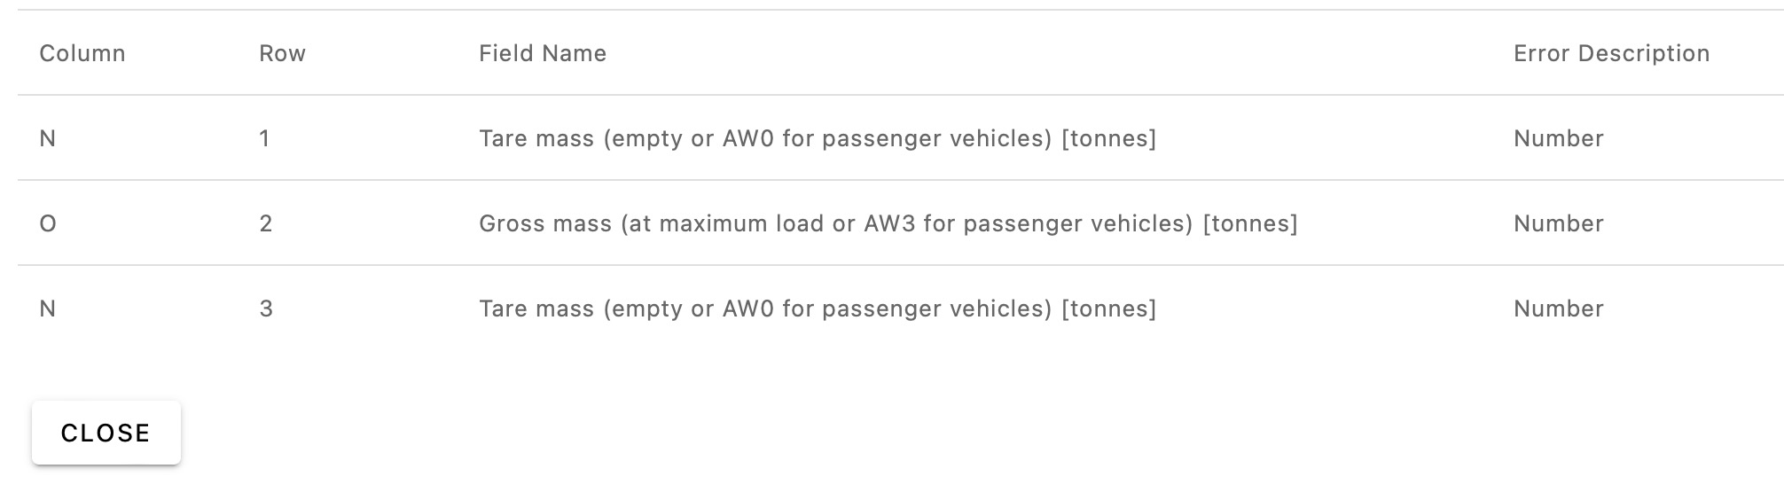
Task: Click the Number error description for row 1
Action: click(x=1558, y=138)
